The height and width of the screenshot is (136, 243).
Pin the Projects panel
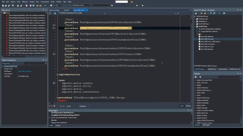click(238, 10)
